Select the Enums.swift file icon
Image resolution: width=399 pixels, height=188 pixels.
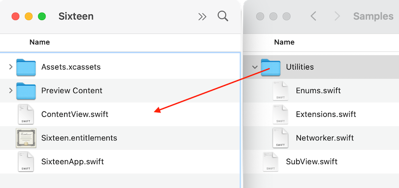point(280,91)
